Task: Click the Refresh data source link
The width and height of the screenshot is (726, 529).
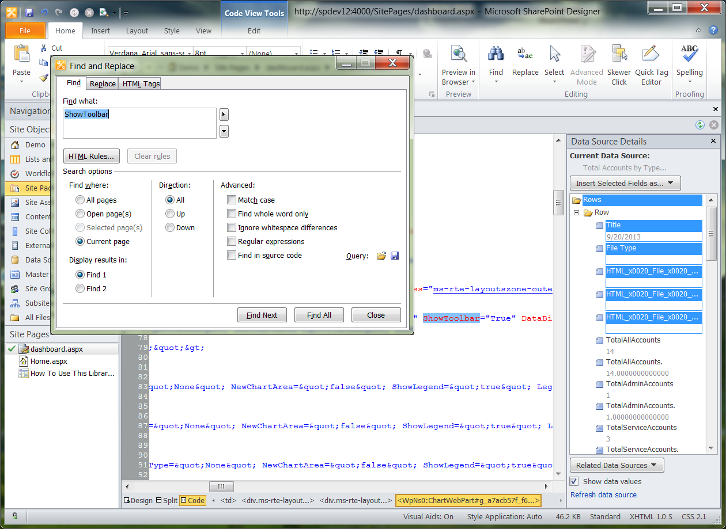Action: pyautogui.click(x=603, y=495)
